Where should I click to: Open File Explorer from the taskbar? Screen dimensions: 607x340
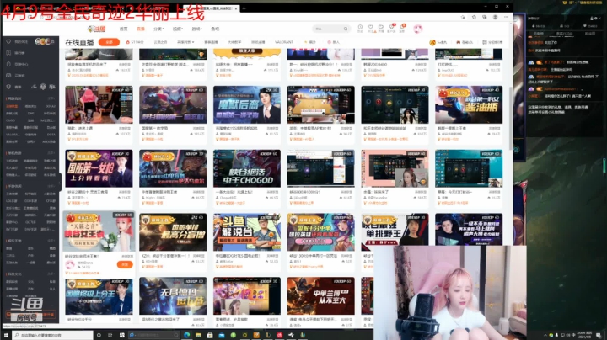tap(198, 335)
